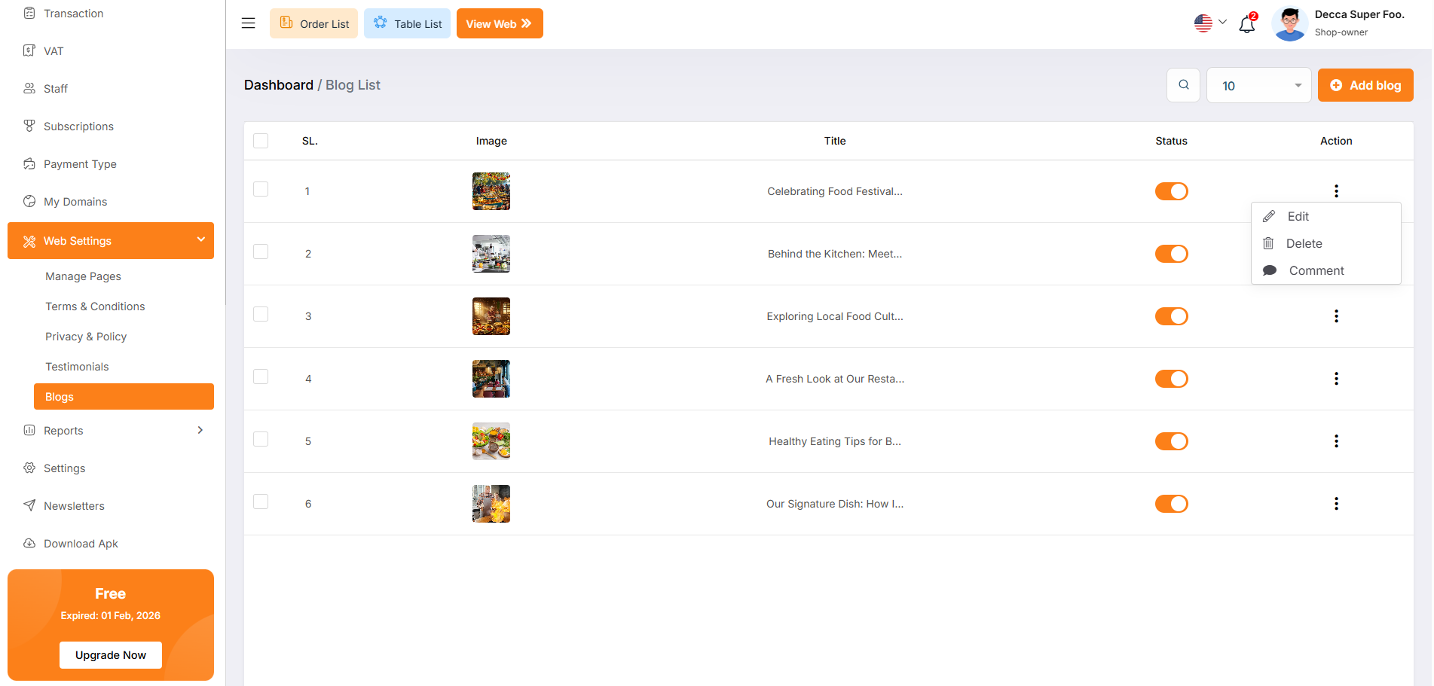Check the select-all checkbox in table header
This screenshot has height=686, width=1434.
261,141
